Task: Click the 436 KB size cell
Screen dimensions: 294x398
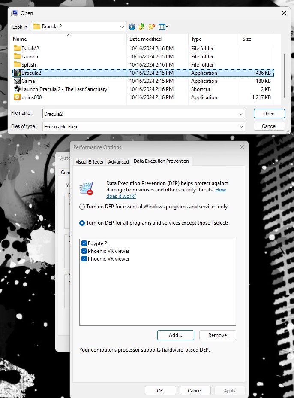Action: pos(263,73)
